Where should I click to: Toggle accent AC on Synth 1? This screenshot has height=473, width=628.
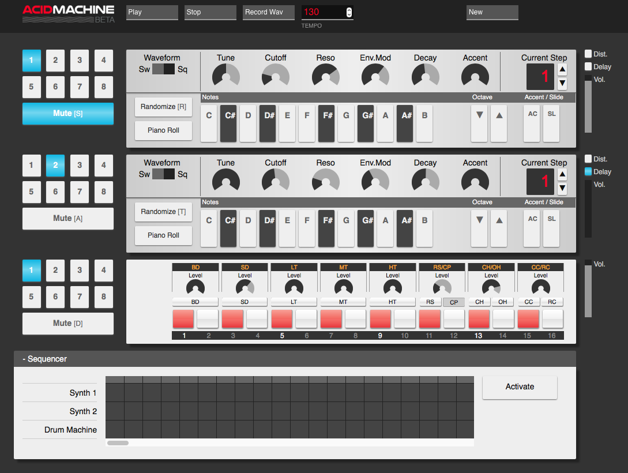tap(532, 123)
